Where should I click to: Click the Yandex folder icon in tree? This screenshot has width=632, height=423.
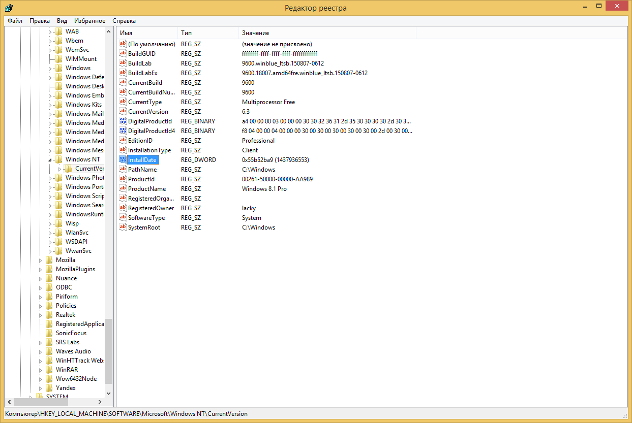point(49,387)
